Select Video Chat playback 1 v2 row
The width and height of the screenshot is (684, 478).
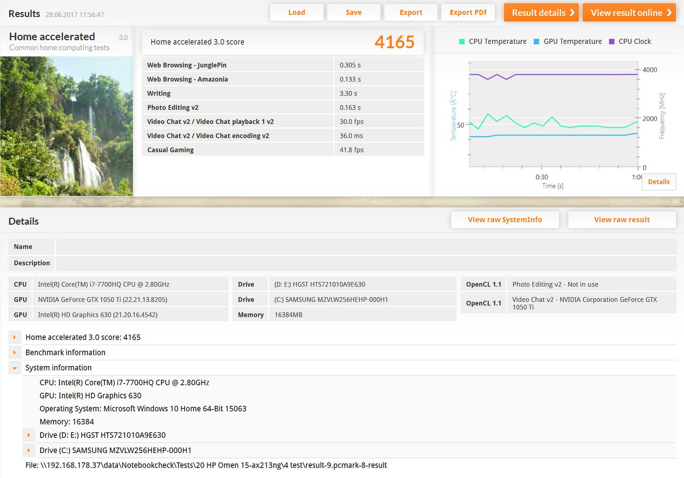pos(283,121)
